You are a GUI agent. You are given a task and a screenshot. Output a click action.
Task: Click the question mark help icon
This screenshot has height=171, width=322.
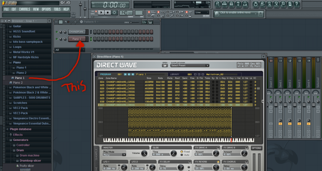coord(296,4)
